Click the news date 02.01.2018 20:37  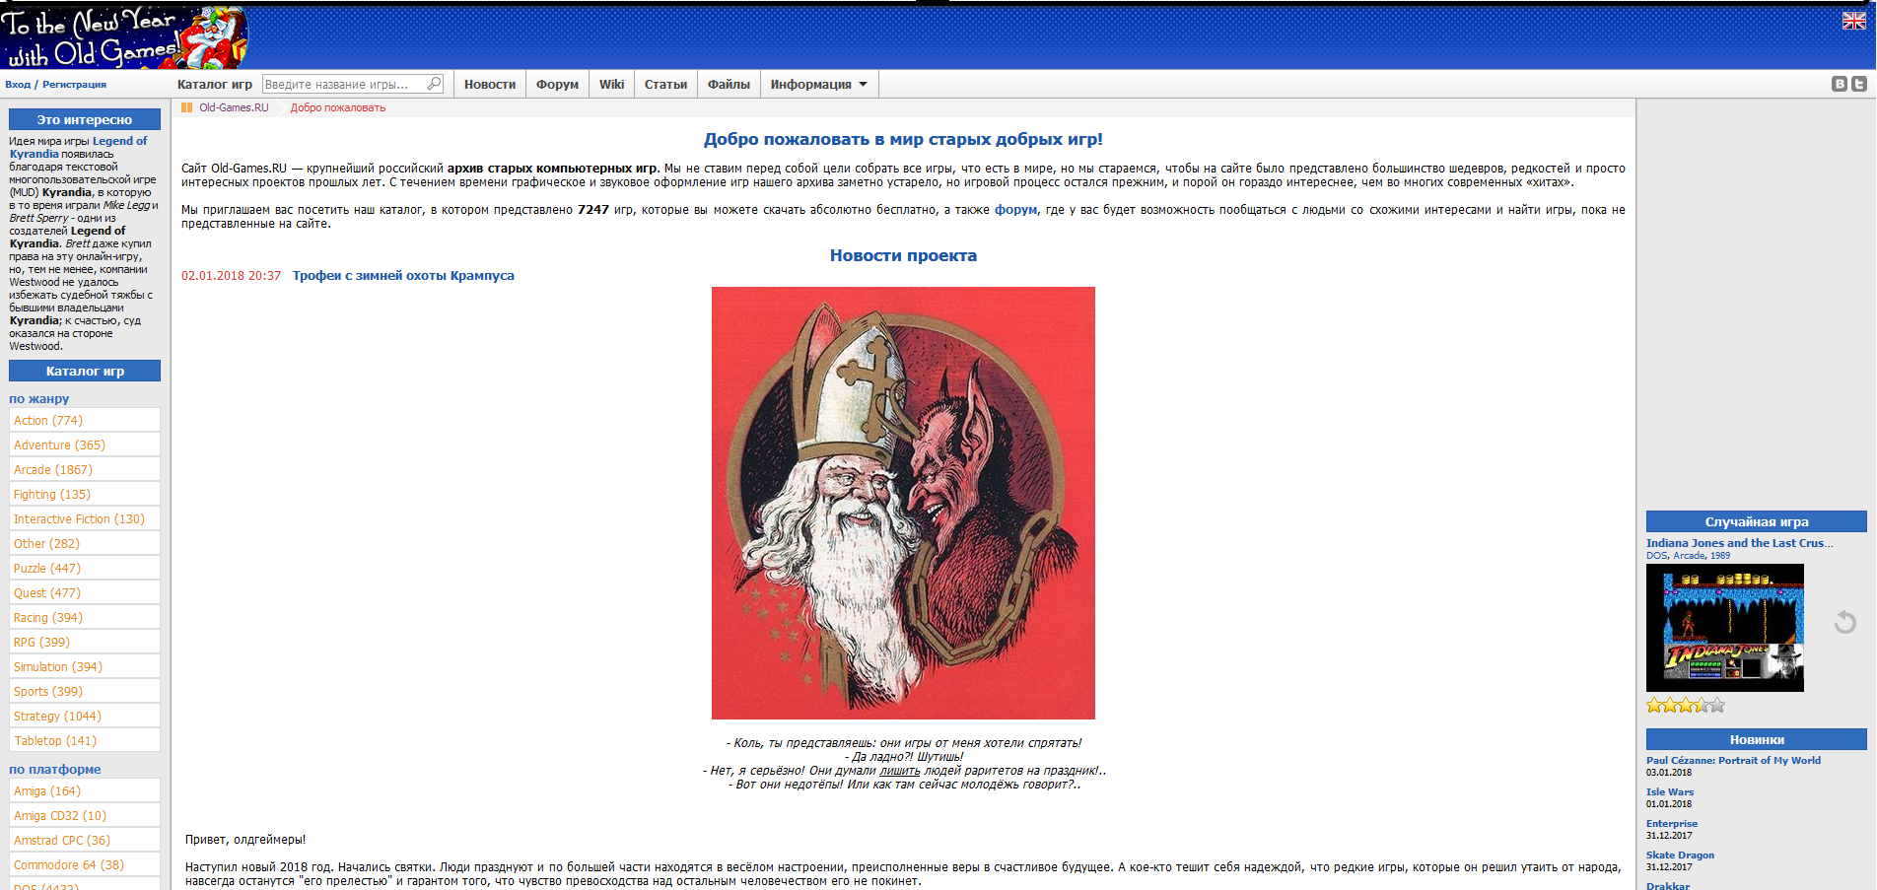231,276
